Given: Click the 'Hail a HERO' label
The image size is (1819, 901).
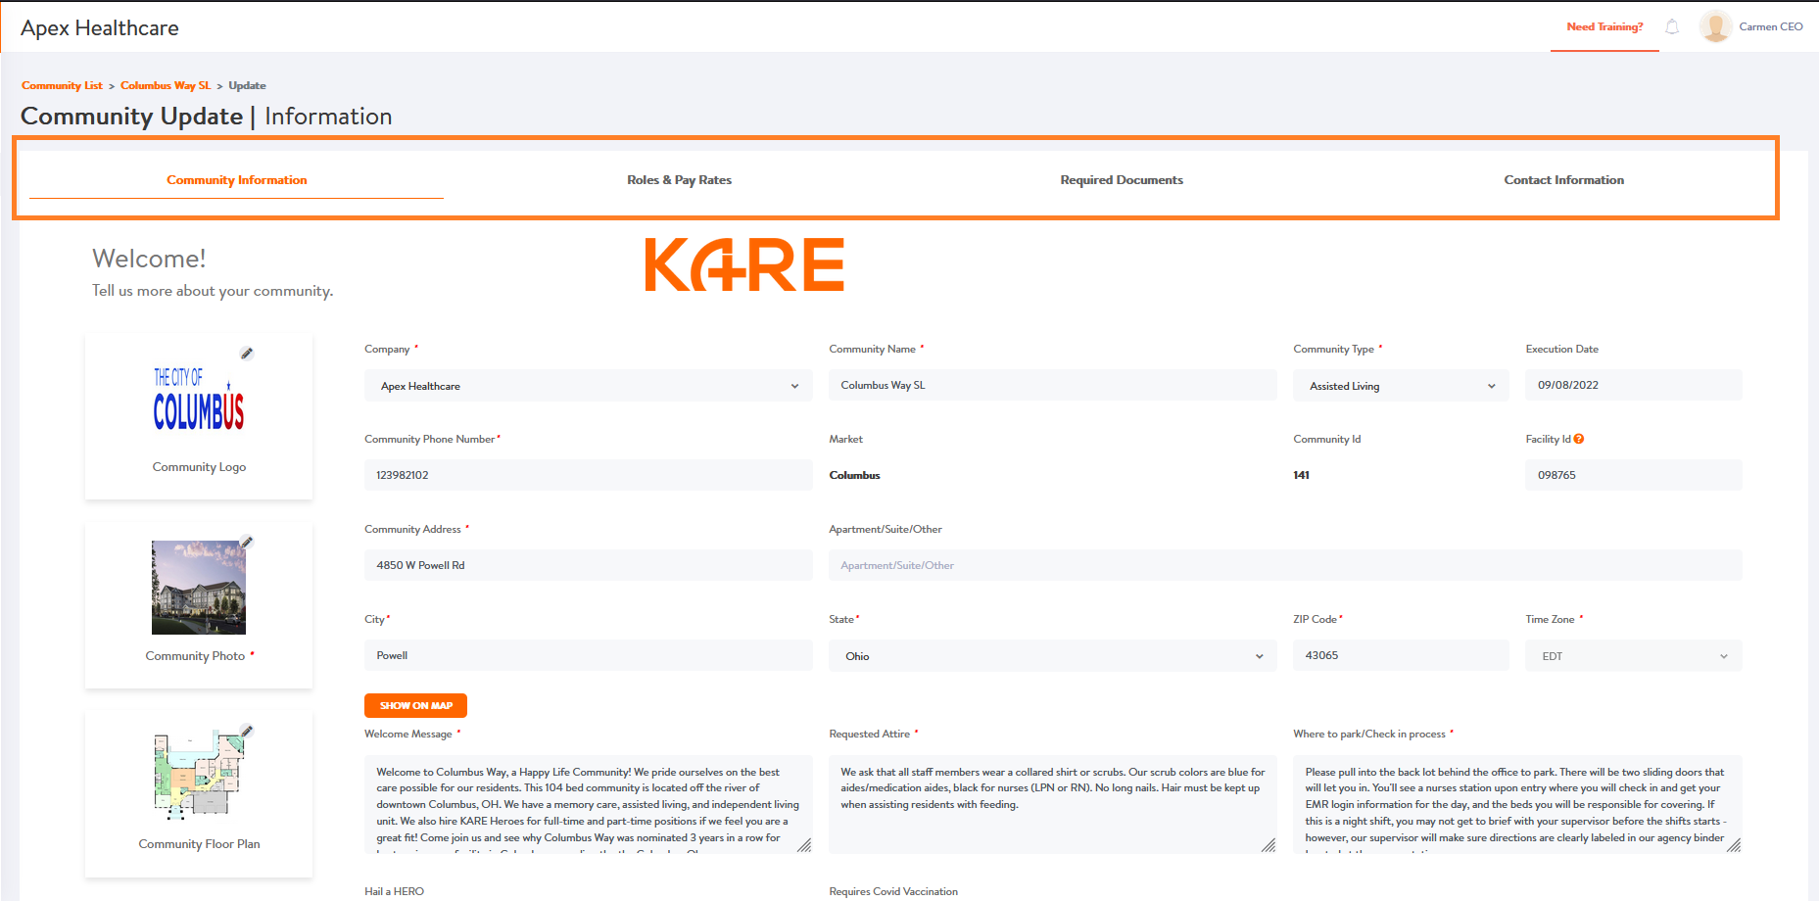Looking at the screenshot, I should [394, 891].
